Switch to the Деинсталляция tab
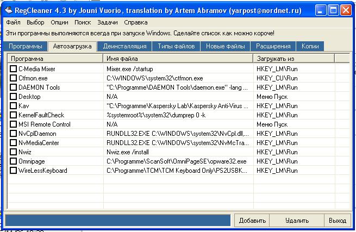356x232 pixels. 124,46
